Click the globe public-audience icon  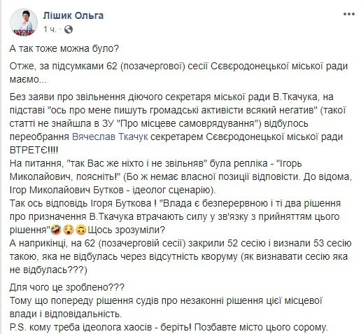pyautogui.click(x=69, y=29)
